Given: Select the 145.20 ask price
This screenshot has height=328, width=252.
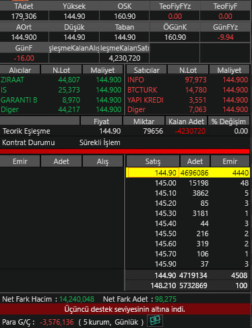Looking at the screenshot, I should [x=166, y=203].
